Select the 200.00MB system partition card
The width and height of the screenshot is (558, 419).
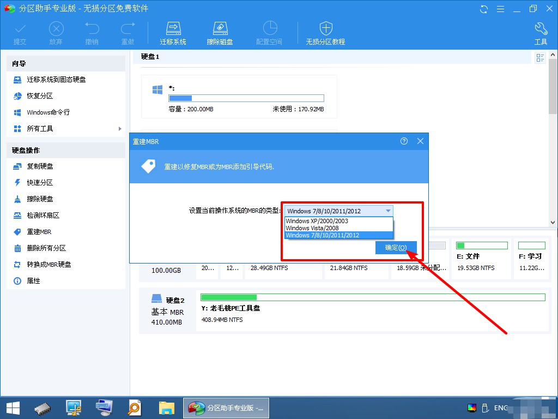click(x=239, y=97)
